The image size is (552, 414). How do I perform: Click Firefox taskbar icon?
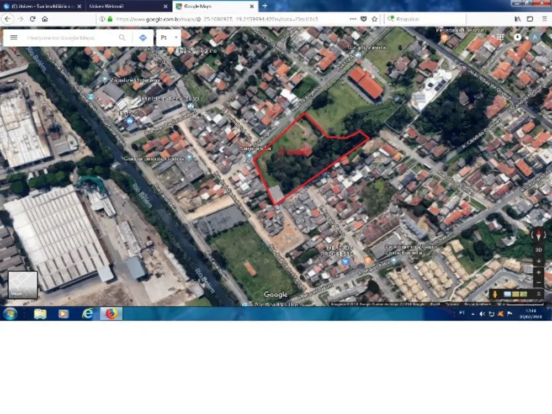point(111,314)
